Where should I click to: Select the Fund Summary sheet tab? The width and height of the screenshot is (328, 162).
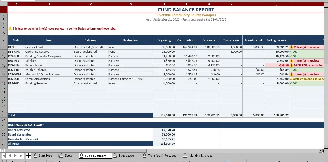95,156
